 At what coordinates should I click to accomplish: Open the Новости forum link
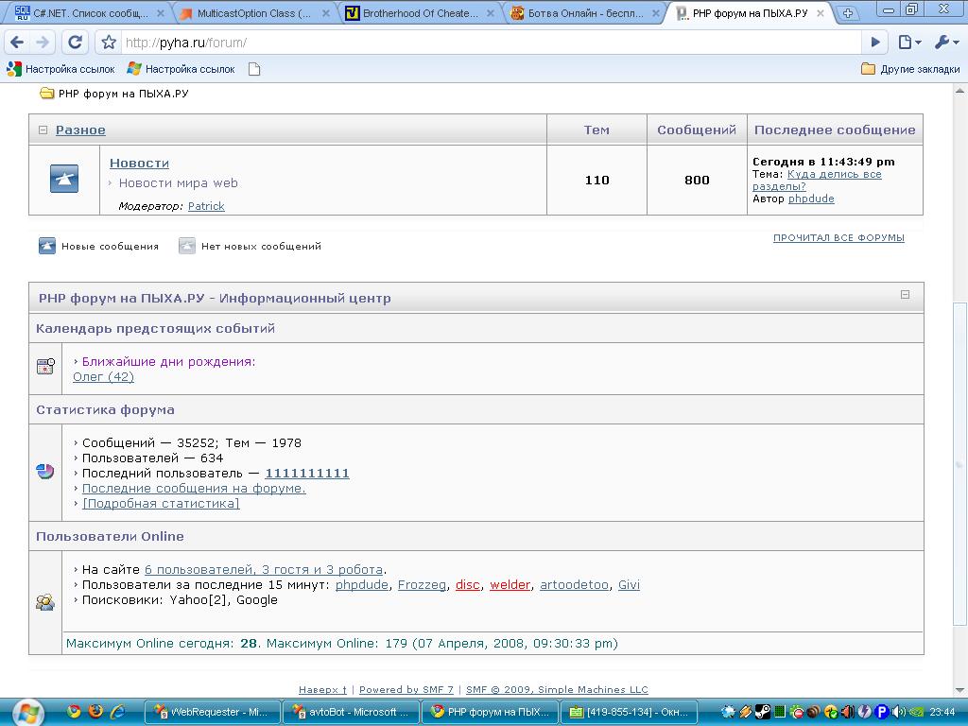click(x=139, y=163)
